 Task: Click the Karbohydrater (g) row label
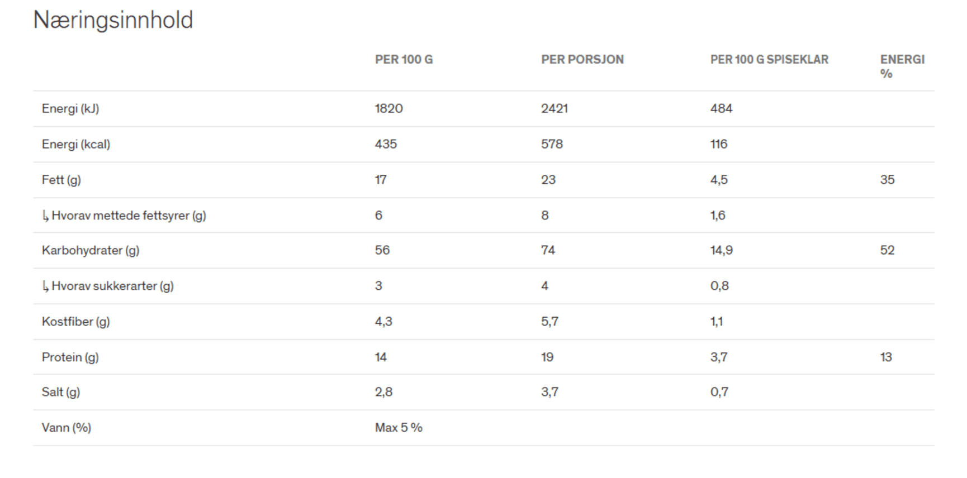[x=91, y=250]
